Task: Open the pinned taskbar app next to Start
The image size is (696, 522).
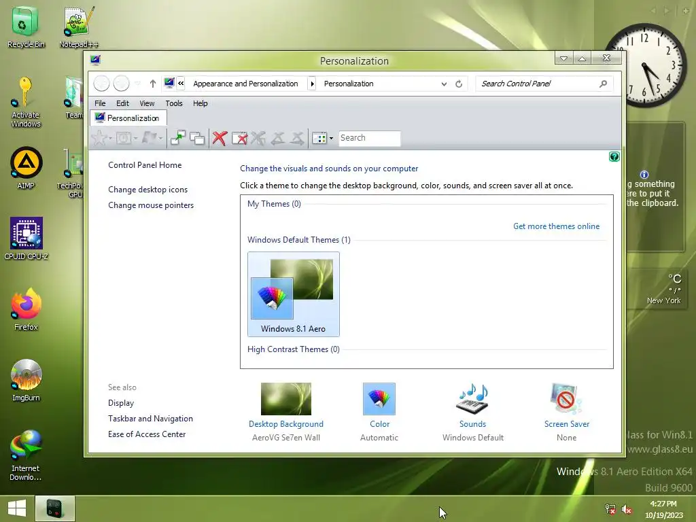Action: pos(55,508)
